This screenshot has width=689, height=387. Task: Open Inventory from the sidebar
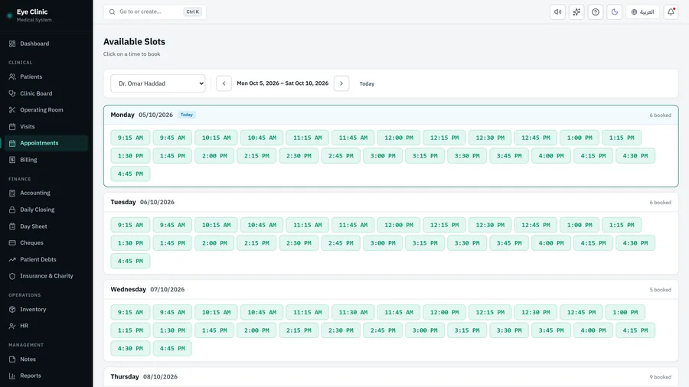[46, 309]
